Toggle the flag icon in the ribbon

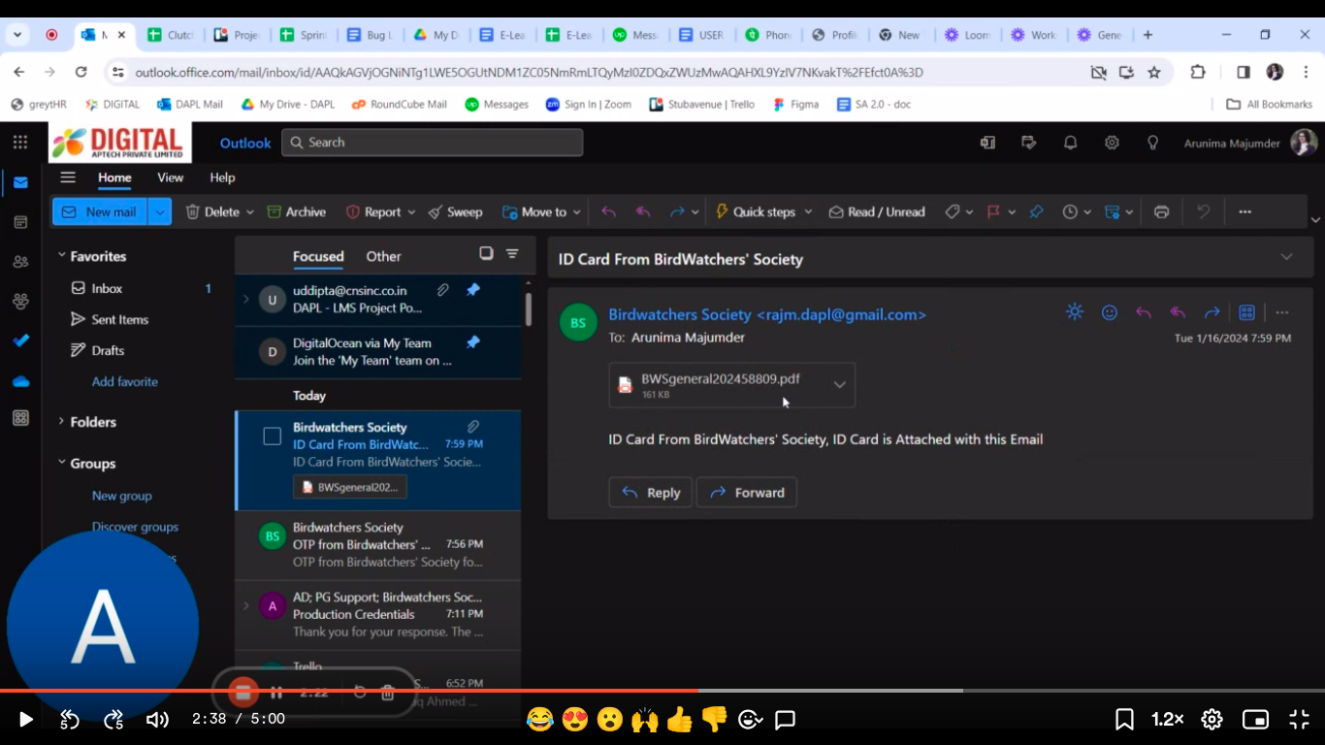pos(993,211)
